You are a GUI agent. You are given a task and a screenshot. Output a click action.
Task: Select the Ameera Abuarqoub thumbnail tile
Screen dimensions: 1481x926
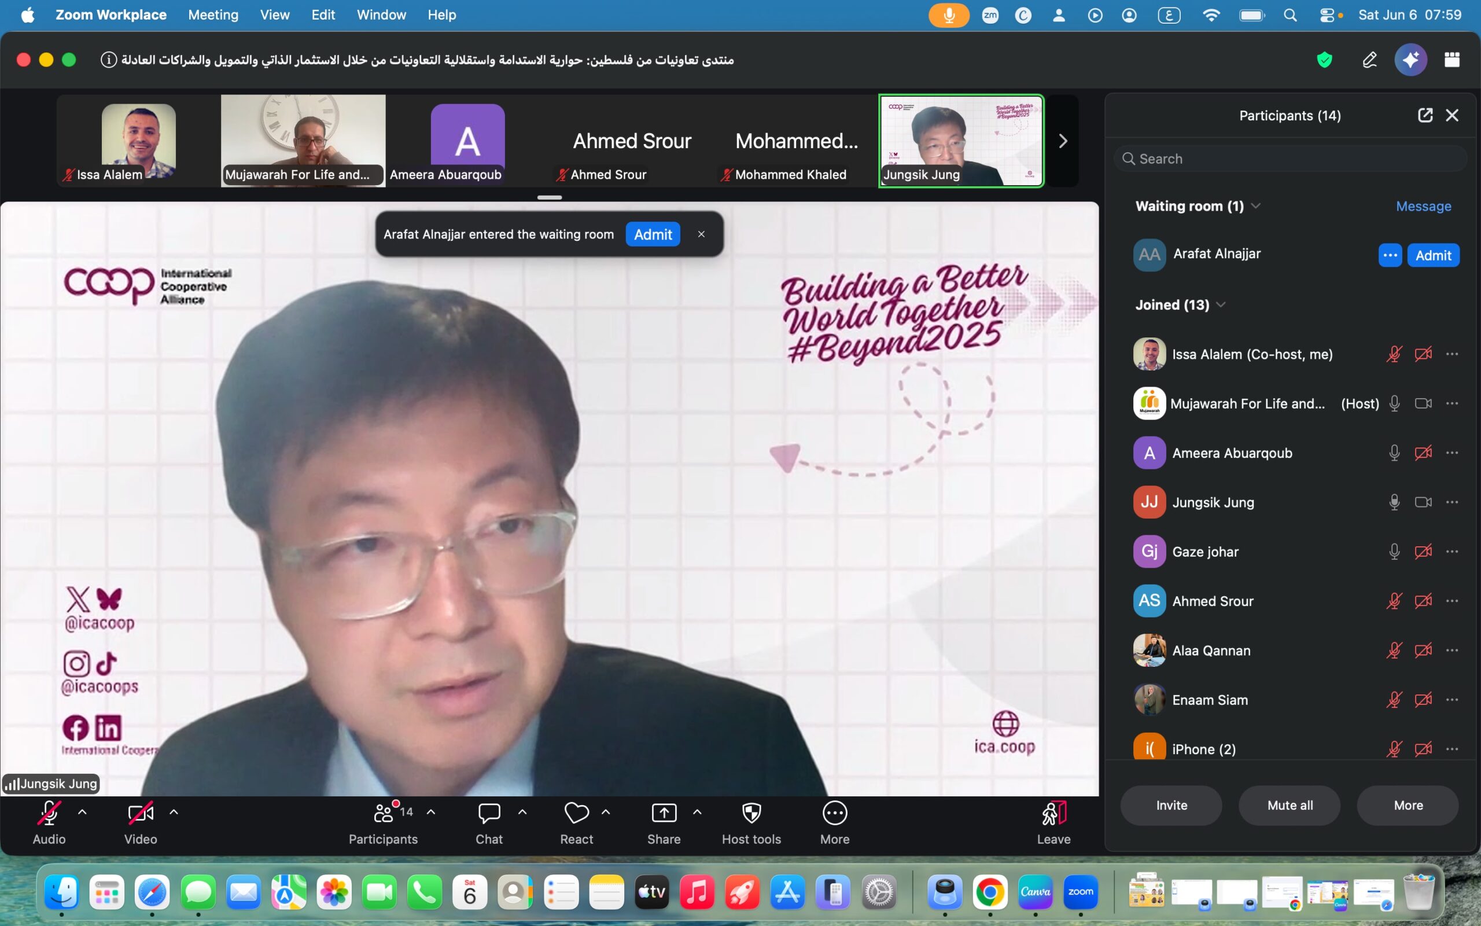[x=467, y=141]
